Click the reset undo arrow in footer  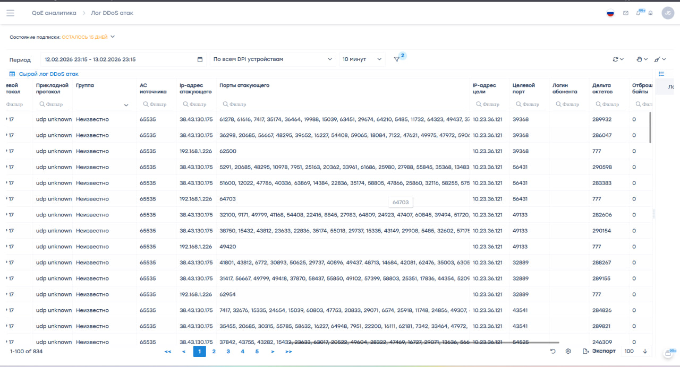pyautogui.click(x=553, y=351)
